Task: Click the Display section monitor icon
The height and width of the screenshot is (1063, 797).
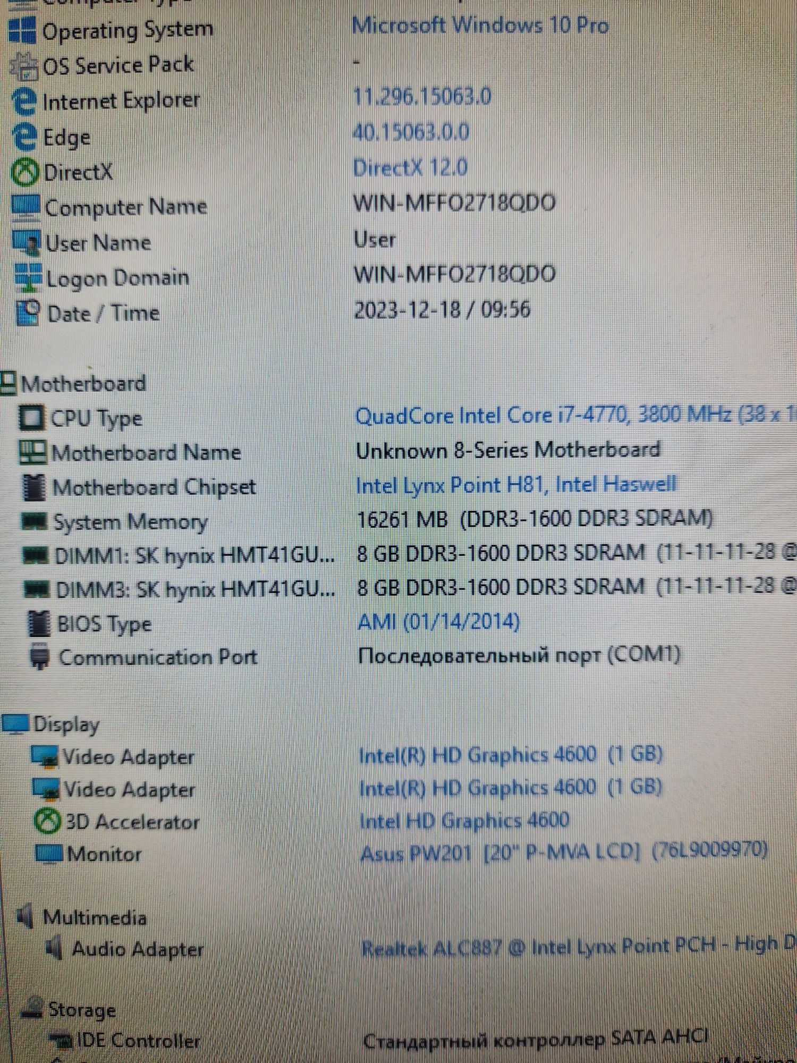Action: [x=15, y=723]
